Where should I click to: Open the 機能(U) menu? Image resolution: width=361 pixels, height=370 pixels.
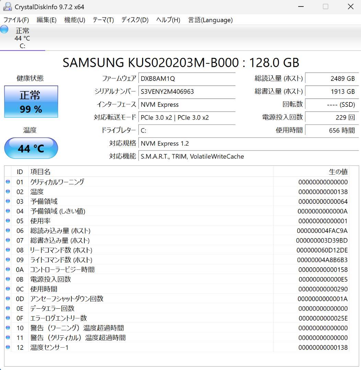74,20
